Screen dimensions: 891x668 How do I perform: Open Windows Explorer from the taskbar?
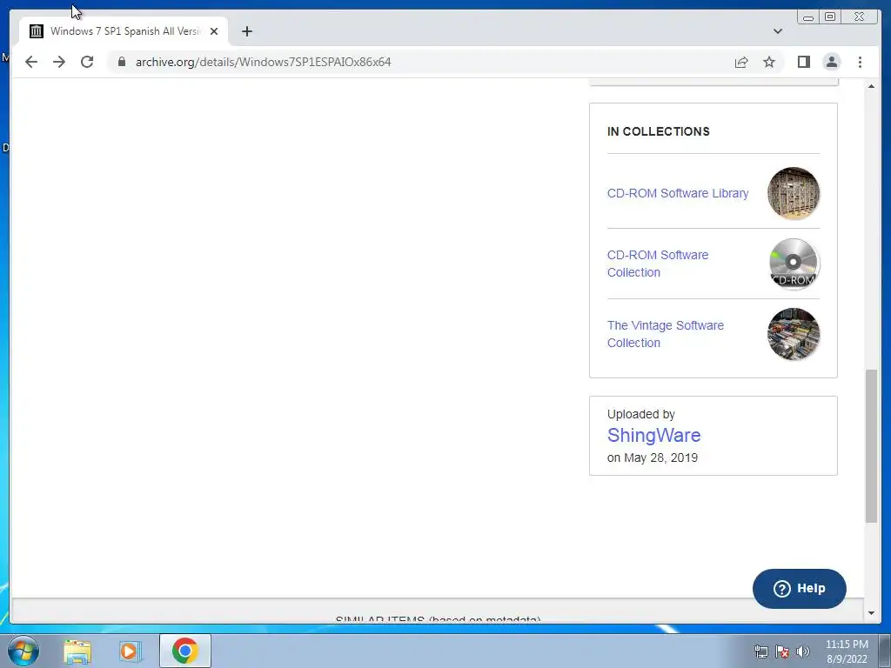click(x=77, y=651)
